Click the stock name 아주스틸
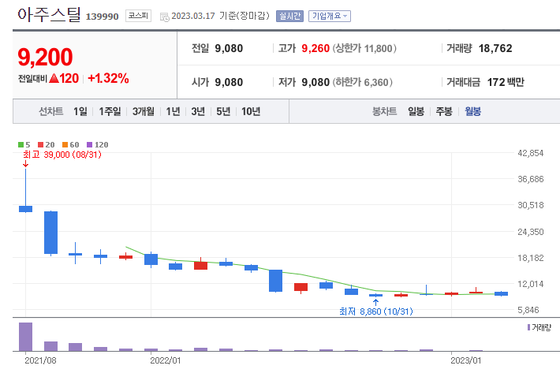 49,15
